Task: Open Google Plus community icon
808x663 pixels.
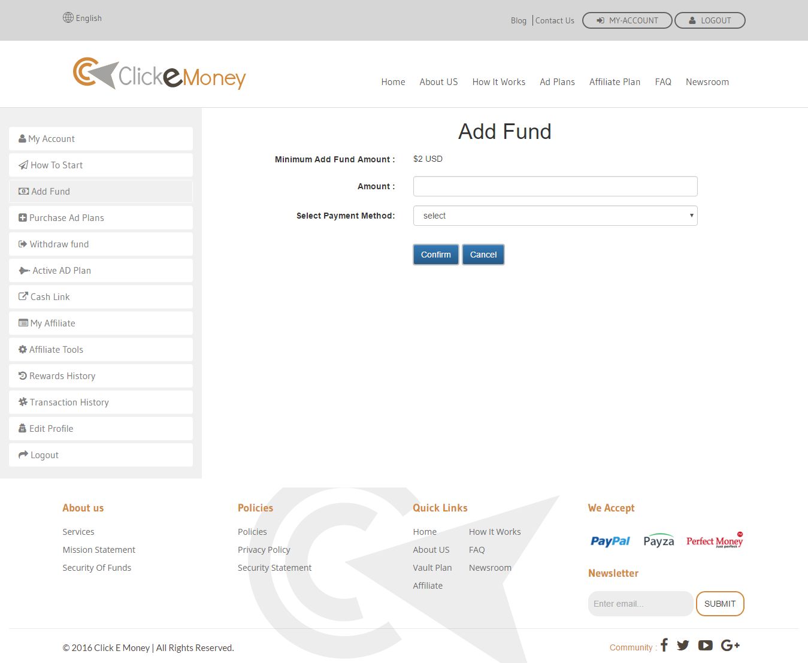Action: click(x=730, y=645)
